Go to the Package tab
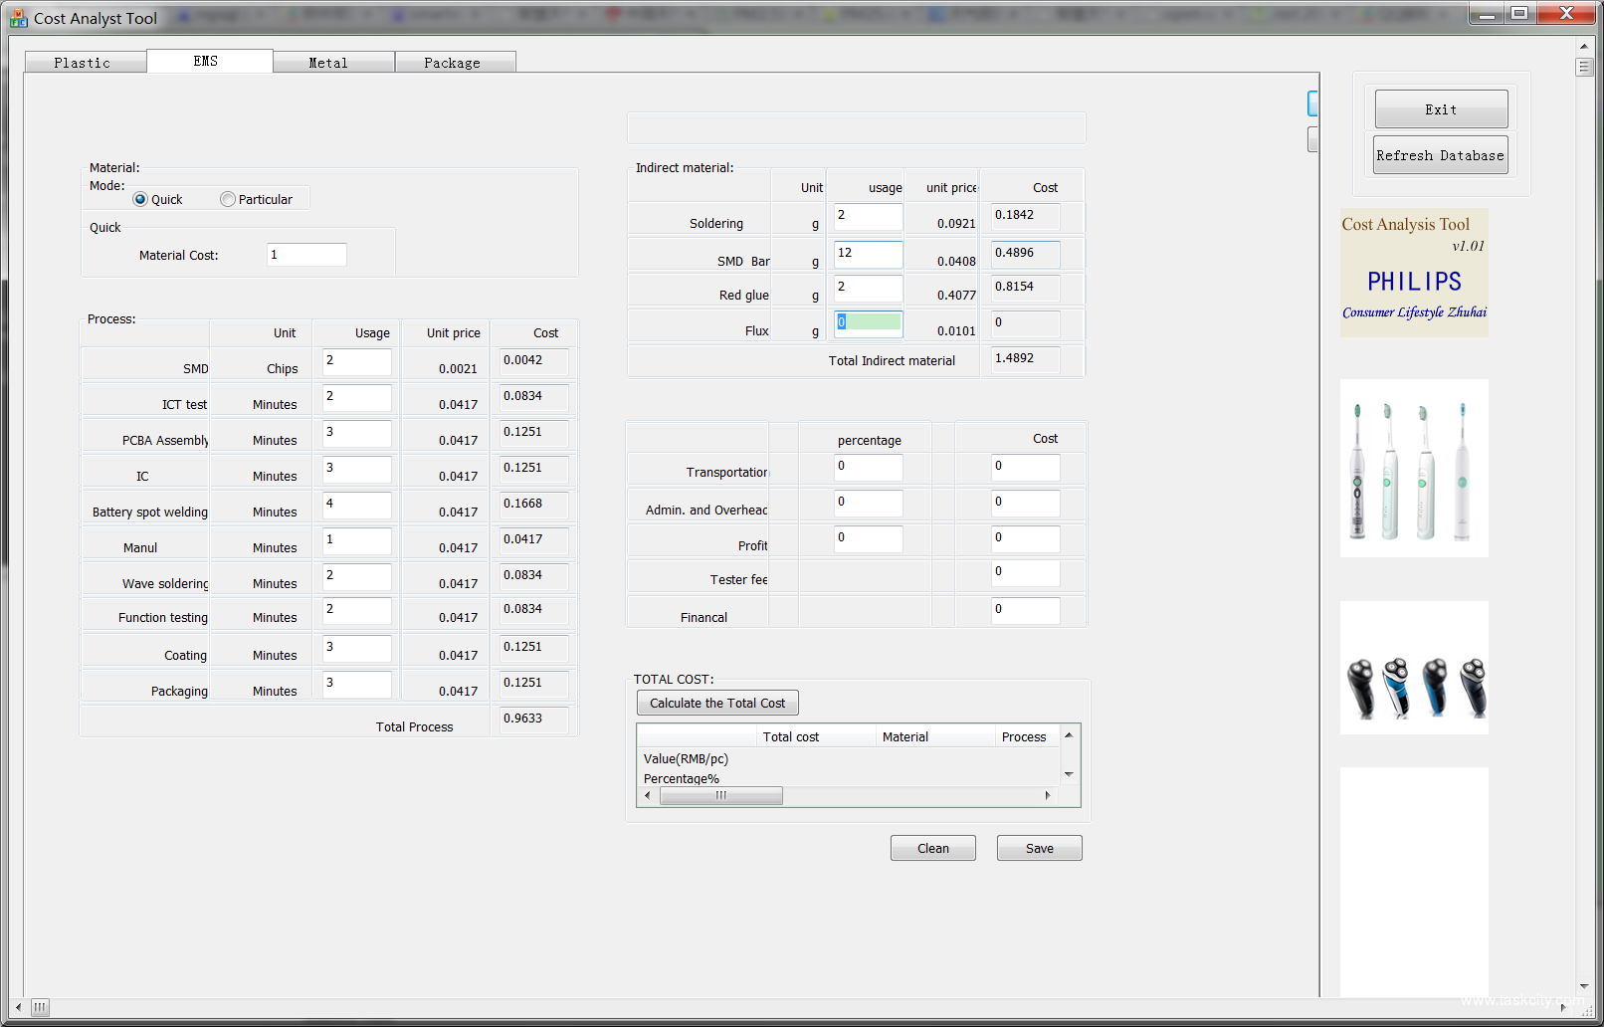 [452, 63]
